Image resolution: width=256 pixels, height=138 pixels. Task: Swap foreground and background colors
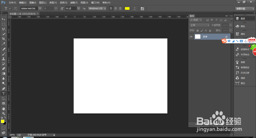pos(5,118)
